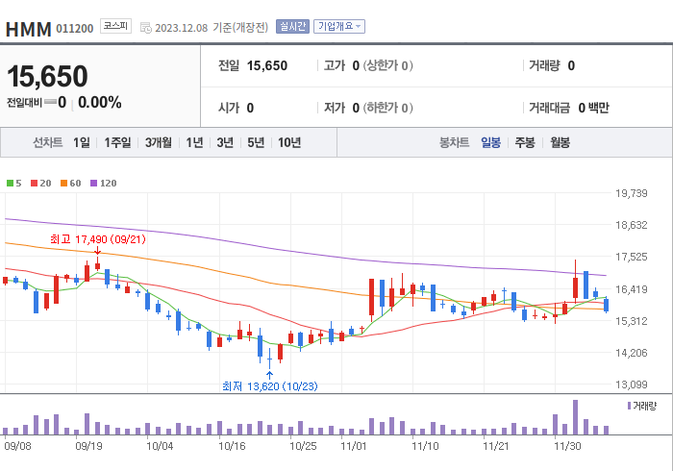Image resolution: width=673 pixels, height=471 pixels.
Task: Click the current price 15,650 large figure
Action: (x=47, y=76)
